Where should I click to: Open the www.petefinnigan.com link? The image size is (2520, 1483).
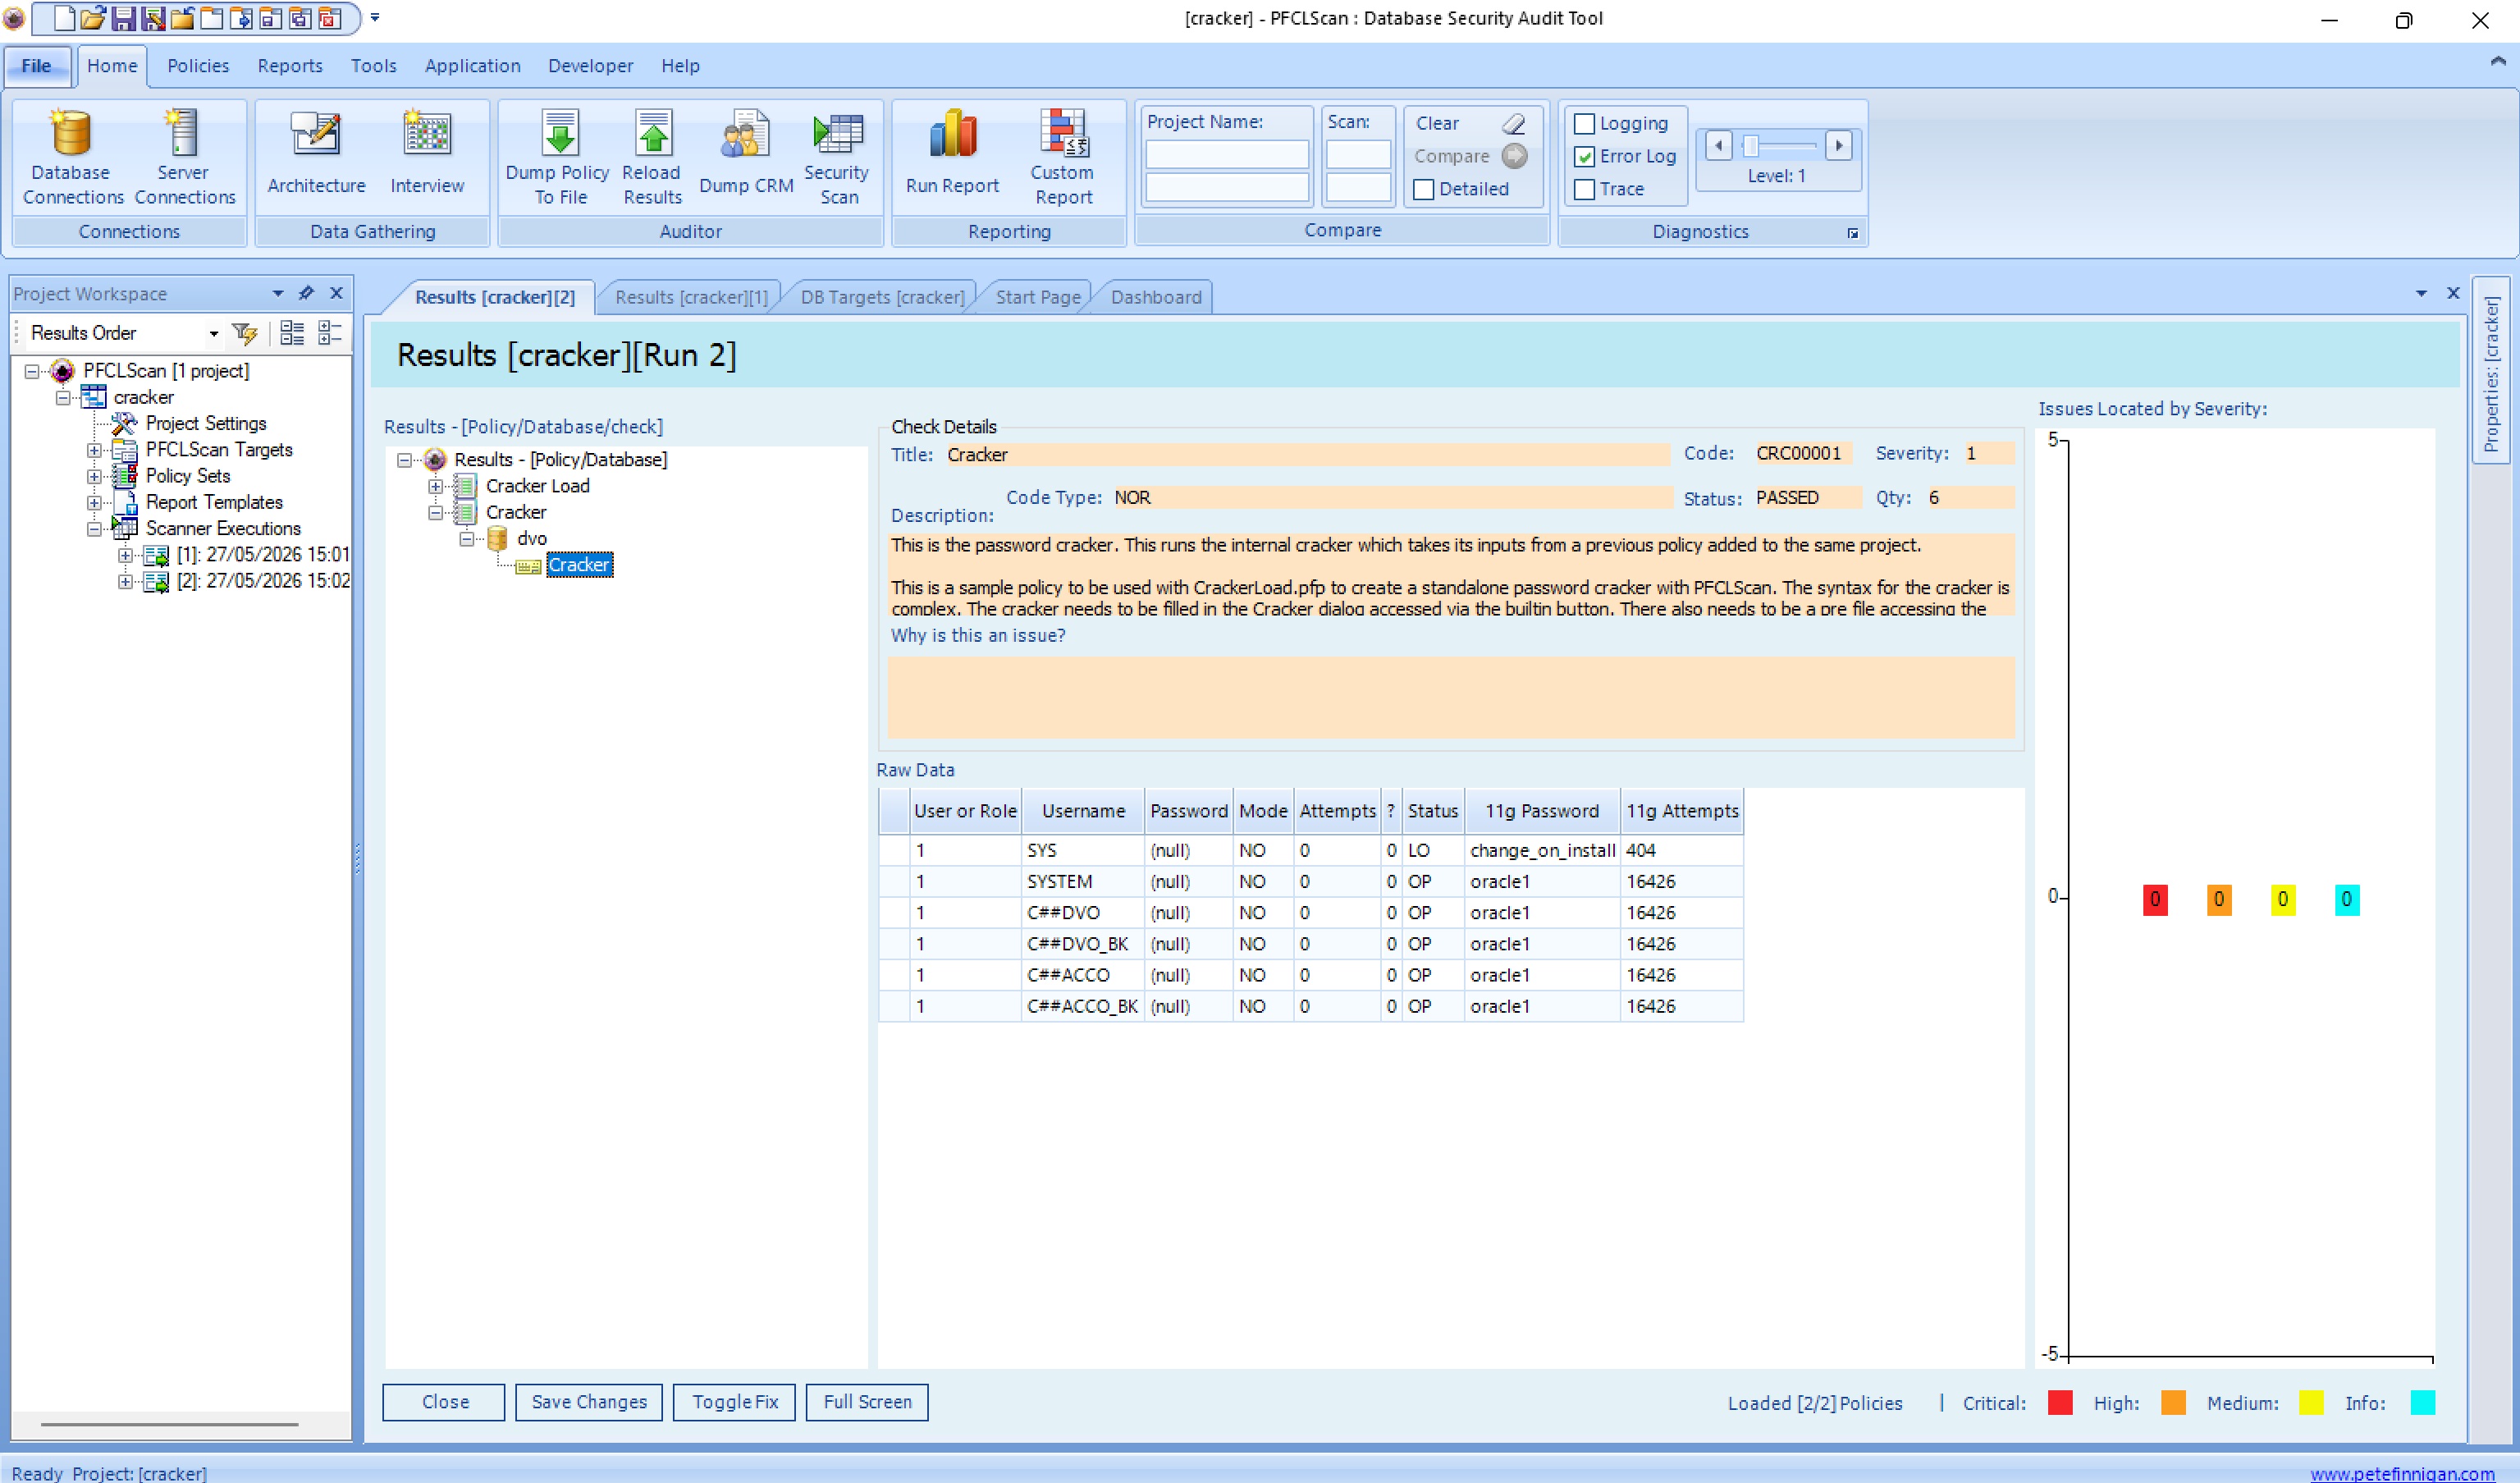tap(2402, 1473)
